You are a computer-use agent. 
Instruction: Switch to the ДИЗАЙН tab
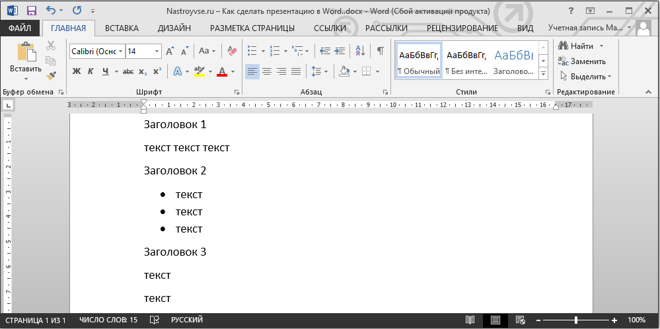coord(174,28)
